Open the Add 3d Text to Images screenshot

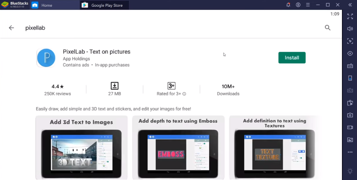[82, 148]
